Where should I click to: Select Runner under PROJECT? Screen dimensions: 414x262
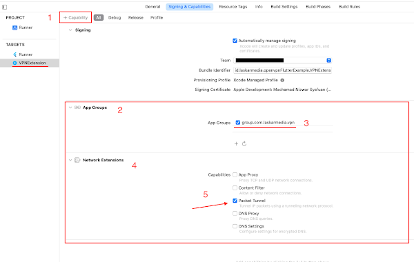coord(26,28)
